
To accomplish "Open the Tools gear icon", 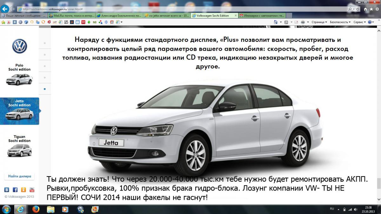I will [377, 9].
